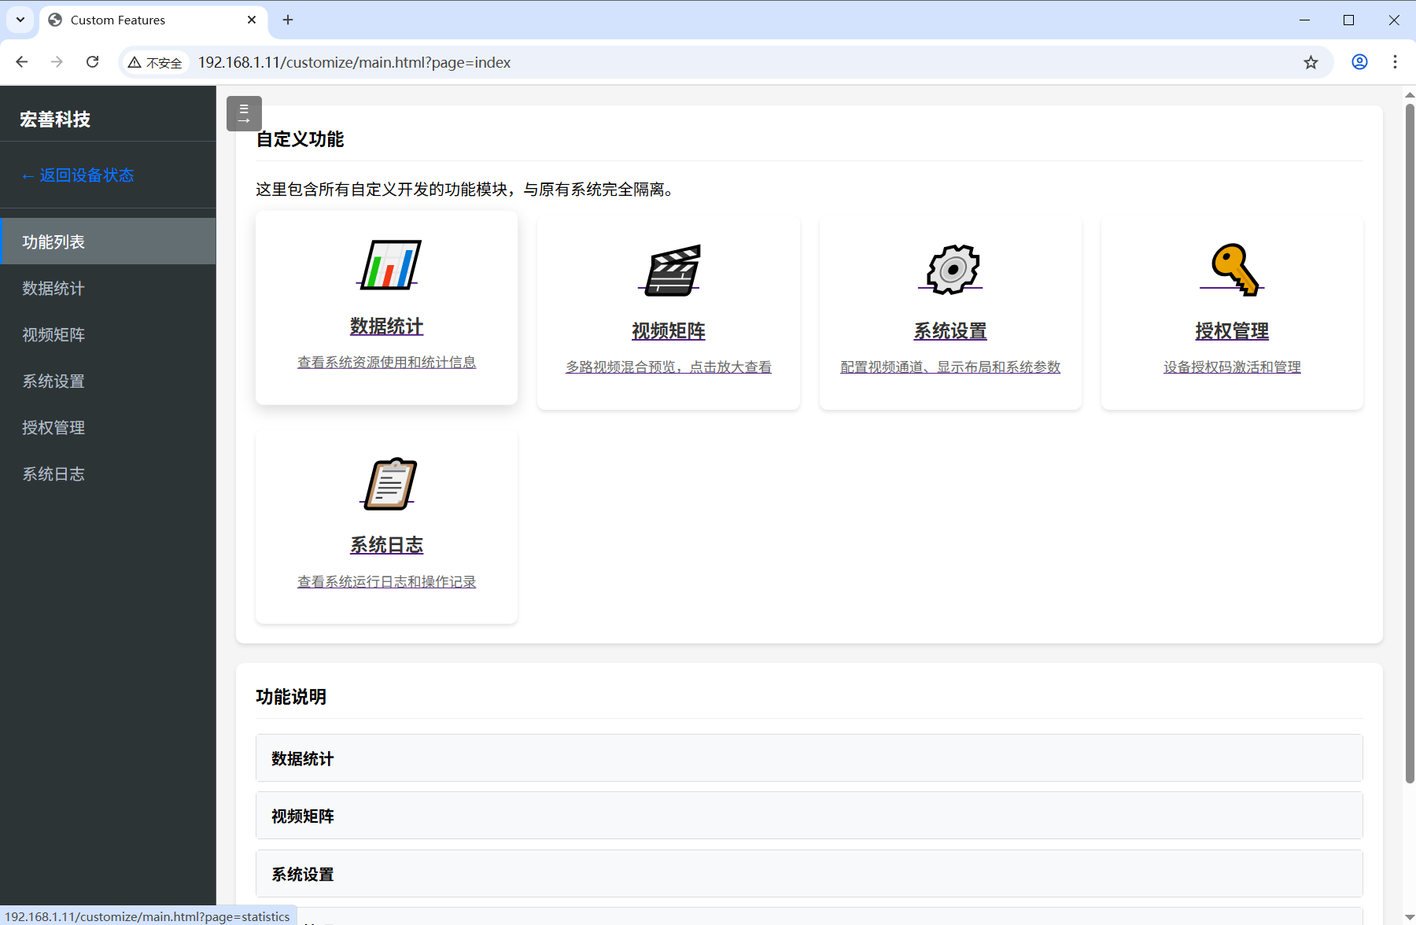Close the Custom Features tab
The image size is (1416, 925).
click(252, 20)
